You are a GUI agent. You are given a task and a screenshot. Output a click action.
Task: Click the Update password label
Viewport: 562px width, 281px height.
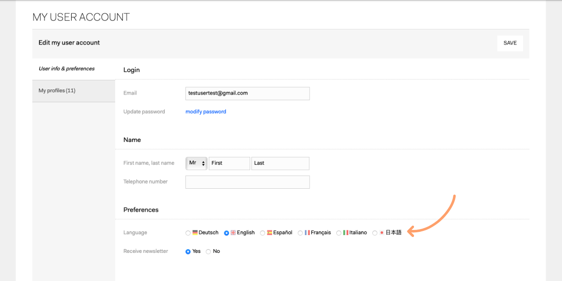pos(144,111)
